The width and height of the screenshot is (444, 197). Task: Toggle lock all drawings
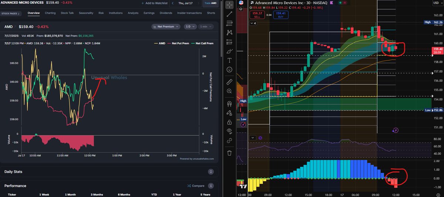point(230,122)
